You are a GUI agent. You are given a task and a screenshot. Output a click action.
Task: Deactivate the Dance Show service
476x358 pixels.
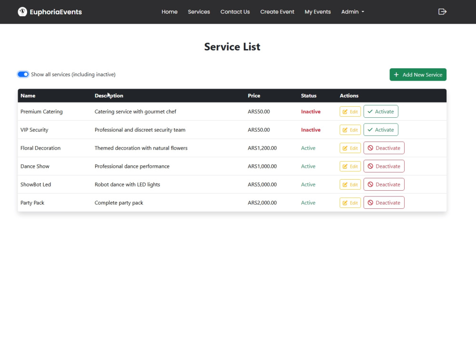tap(384, 166)
